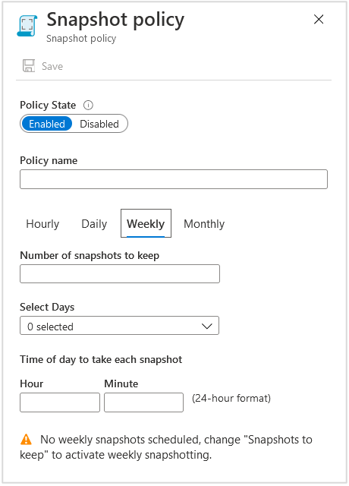Click the Save floppy disk icon
Image resolution: width=349 pixels, height=486 pixels.
click(29, 66)
